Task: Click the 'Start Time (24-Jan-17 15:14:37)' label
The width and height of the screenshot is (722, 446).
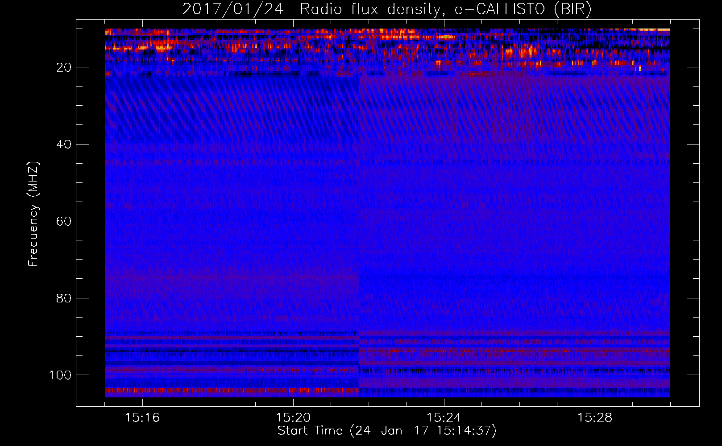Action: pyautogui.click(x=387, y=431)
